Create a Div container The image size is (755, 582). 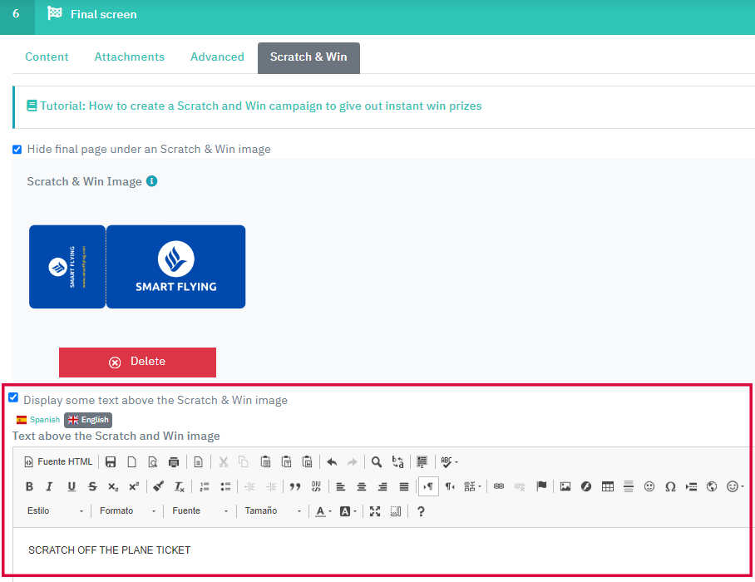[x=316, y=486]
